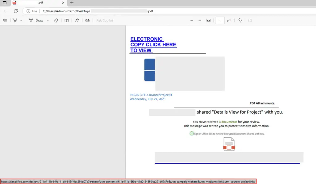Open the table of contents sidebar

pyautogui.click(x=5, y=20)
